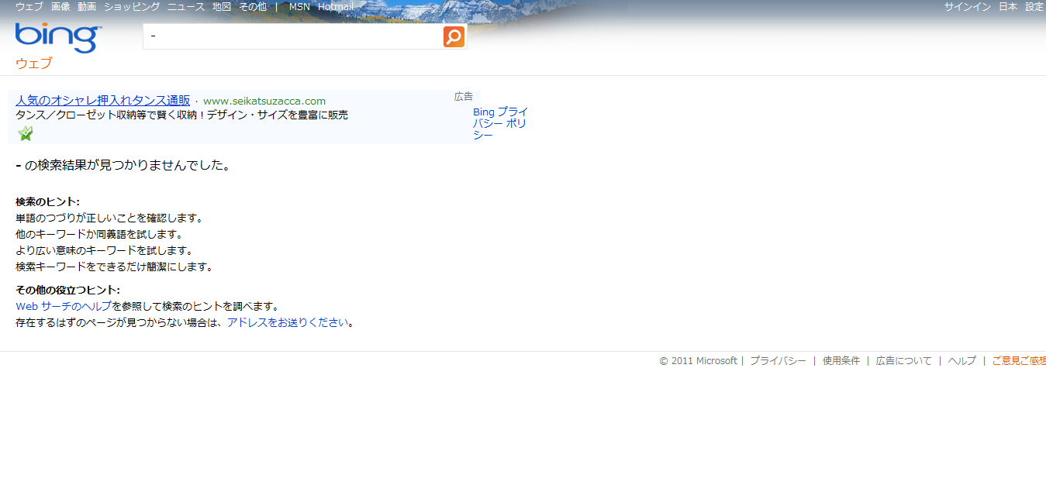This screenshot has width=1046, height=485.
Task: Open Hotmail from the top bar
Action: point(336,6)
